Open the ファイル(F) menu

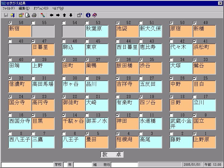(x=9, y=8)
